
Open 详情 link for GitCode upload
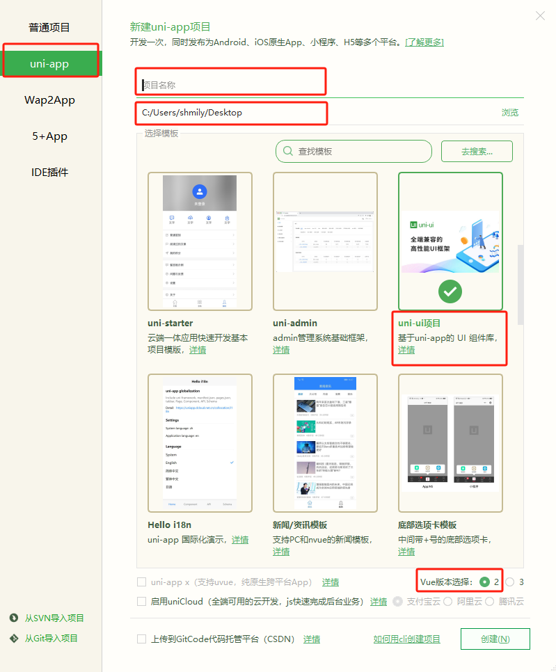(x=312, y=639)
